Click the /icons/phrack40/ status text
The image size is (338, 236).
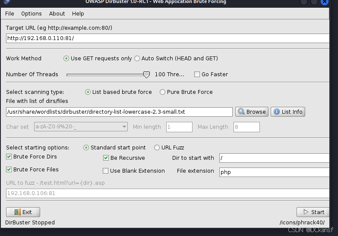click(302, 223)
